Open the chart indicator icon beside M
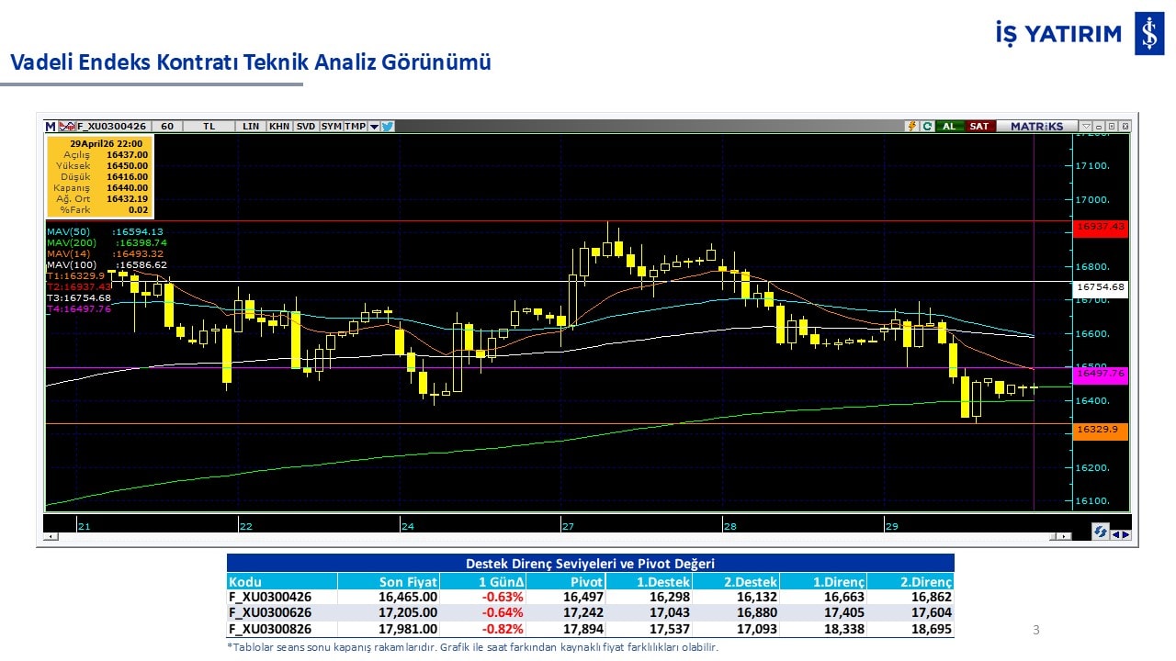 point(66,126)
